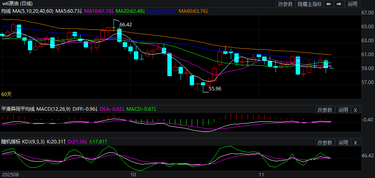Click 改参数 for the main MA chart
375x178 pixels.
point(285,4)
